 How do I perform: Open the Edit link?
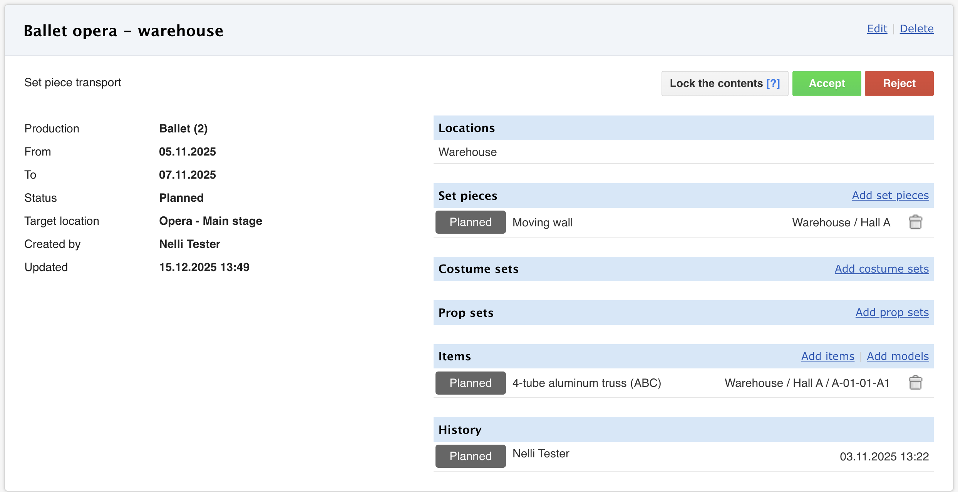[x=877, y=28]
